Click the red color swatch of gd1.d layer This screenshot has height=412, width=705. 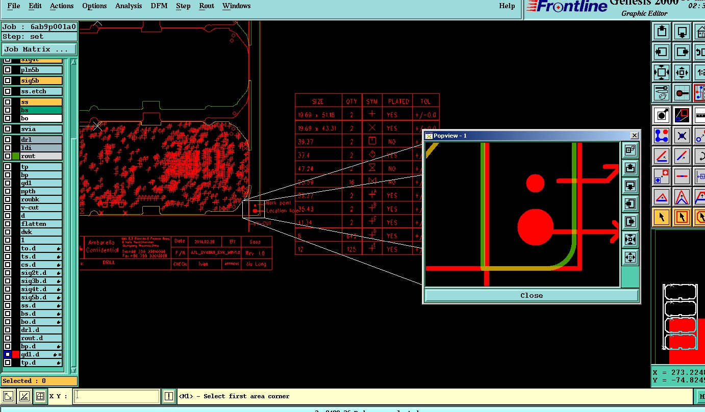[x=16, y=354]
